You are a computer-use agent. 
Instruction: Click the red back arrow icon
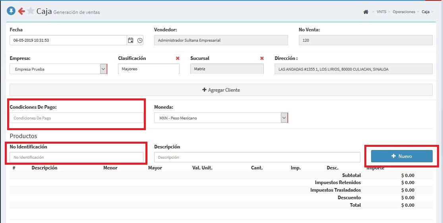click(x=21, y=11)
